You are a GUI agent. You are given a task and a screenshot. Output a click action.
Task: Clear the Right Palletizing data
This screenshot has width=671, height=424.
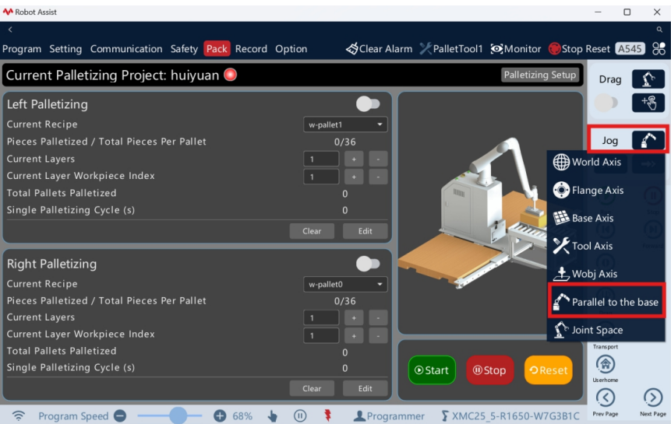click(312, 388)
